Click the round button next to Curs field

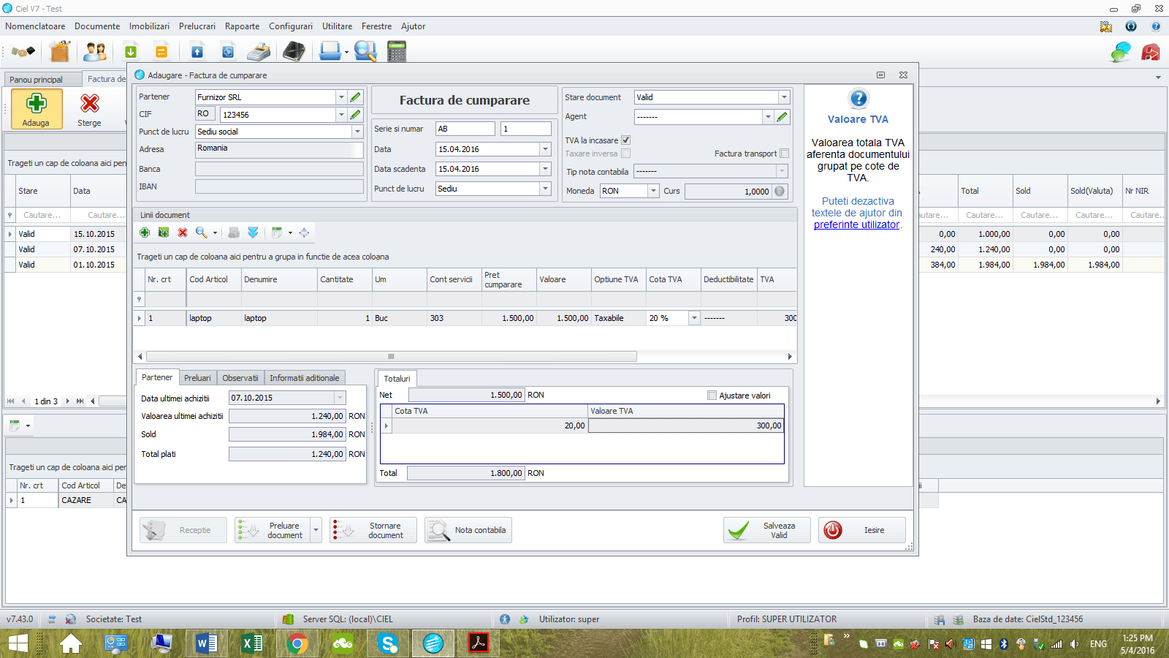tap(780, 192)
